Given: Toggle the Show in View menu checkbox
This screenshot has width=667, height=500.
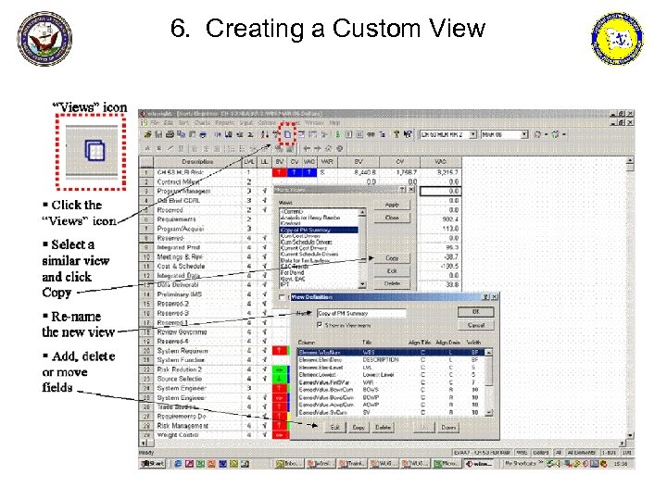Looking at the screenshot, I should coord(320,325).
